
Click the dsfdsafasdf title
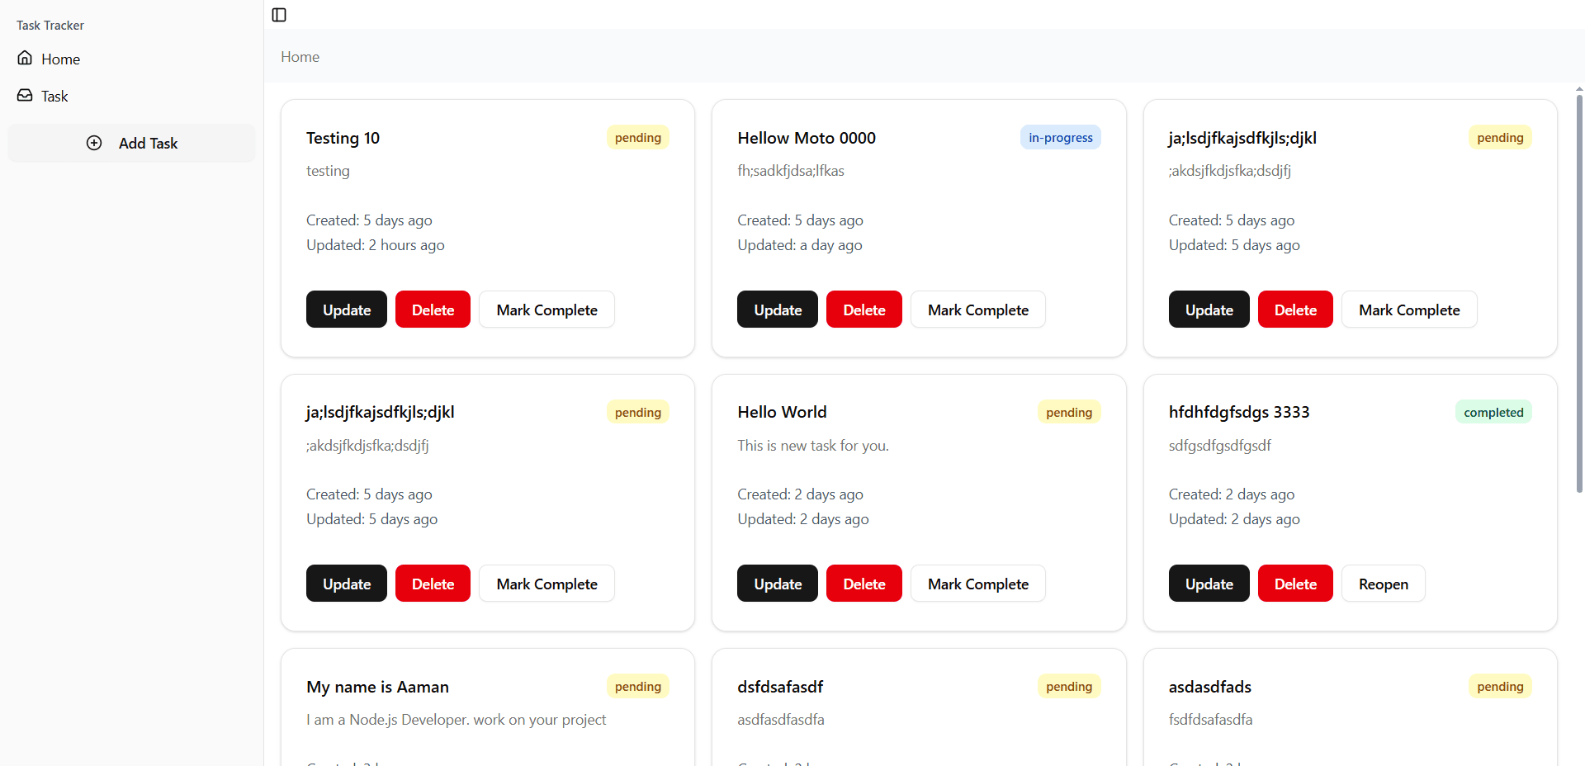click(780, 687)
